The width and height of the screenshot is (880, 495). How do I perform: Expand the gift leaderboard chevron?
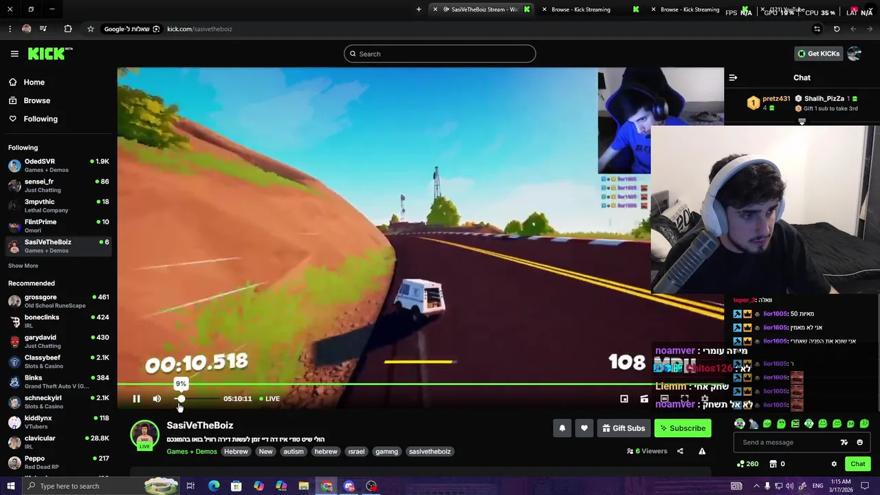click(x=802, y=122)
